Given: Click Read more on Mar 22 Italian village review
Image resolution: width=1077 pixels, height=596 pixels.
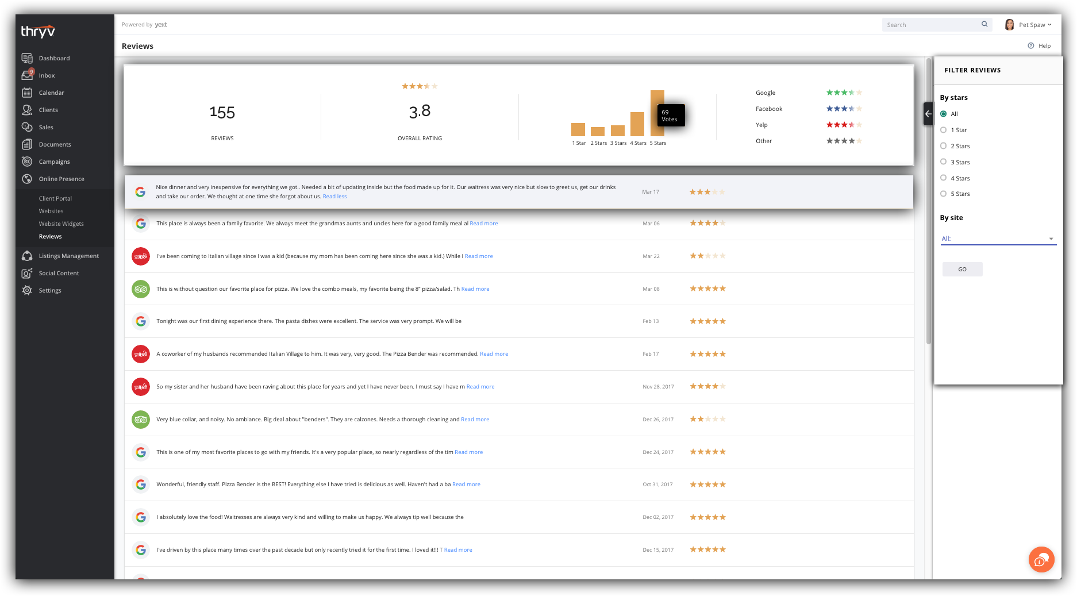Looking at the screenshot, I should pyautogui.click(x=479, y=256).
